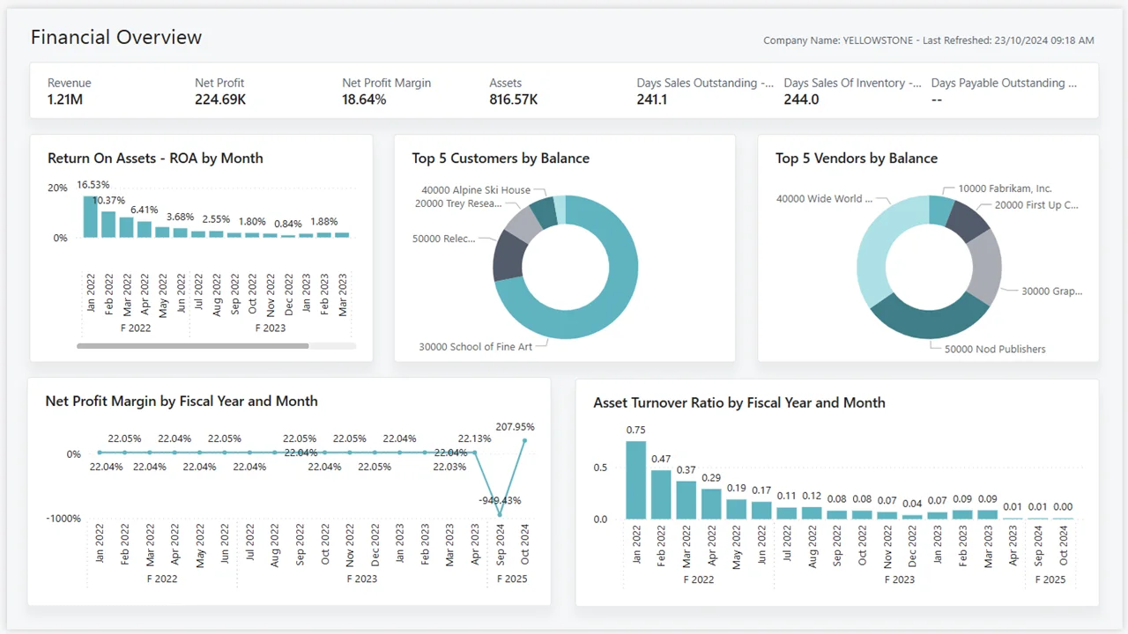Click the Net Profit Margin 18.64% value
Screen dimensions: 1128x634
(x=364, y=100)
